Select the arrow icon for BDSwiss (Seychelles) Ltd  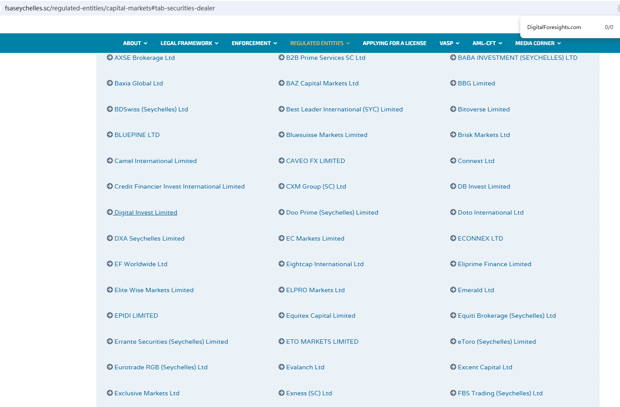pos(110,109)
